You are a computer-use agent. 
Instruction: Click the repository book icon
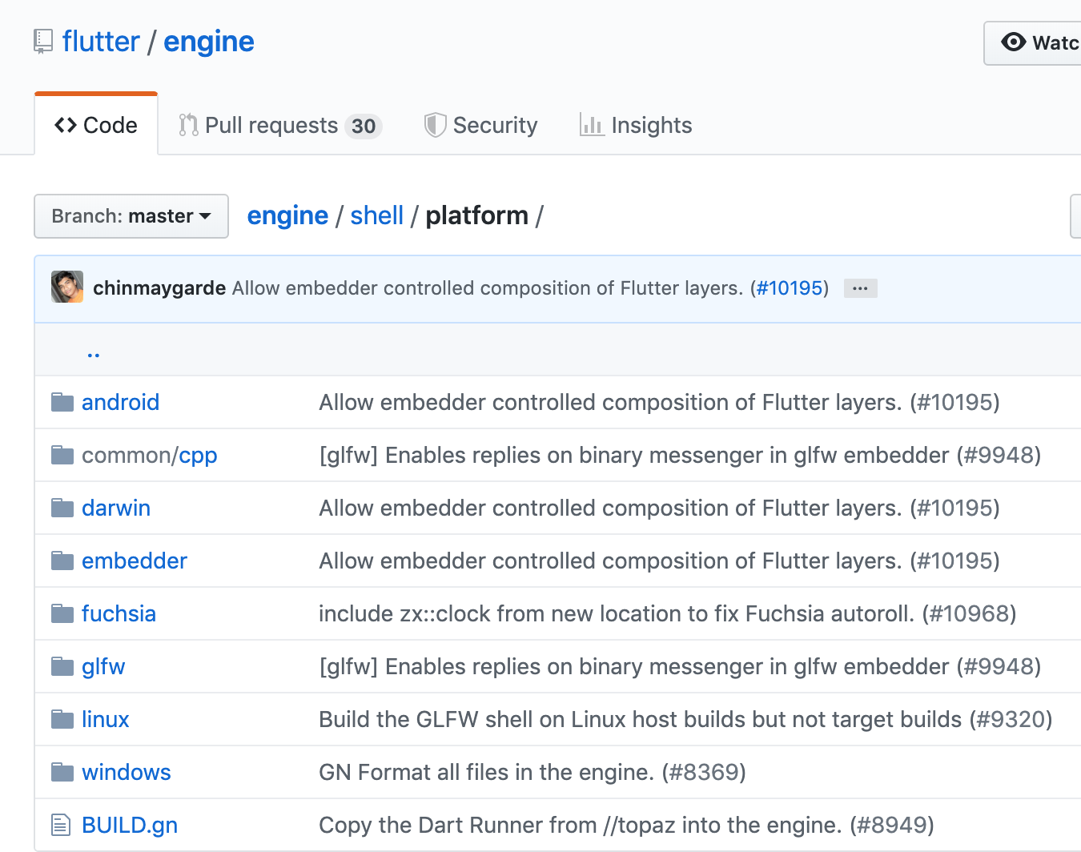pos(43,42)
